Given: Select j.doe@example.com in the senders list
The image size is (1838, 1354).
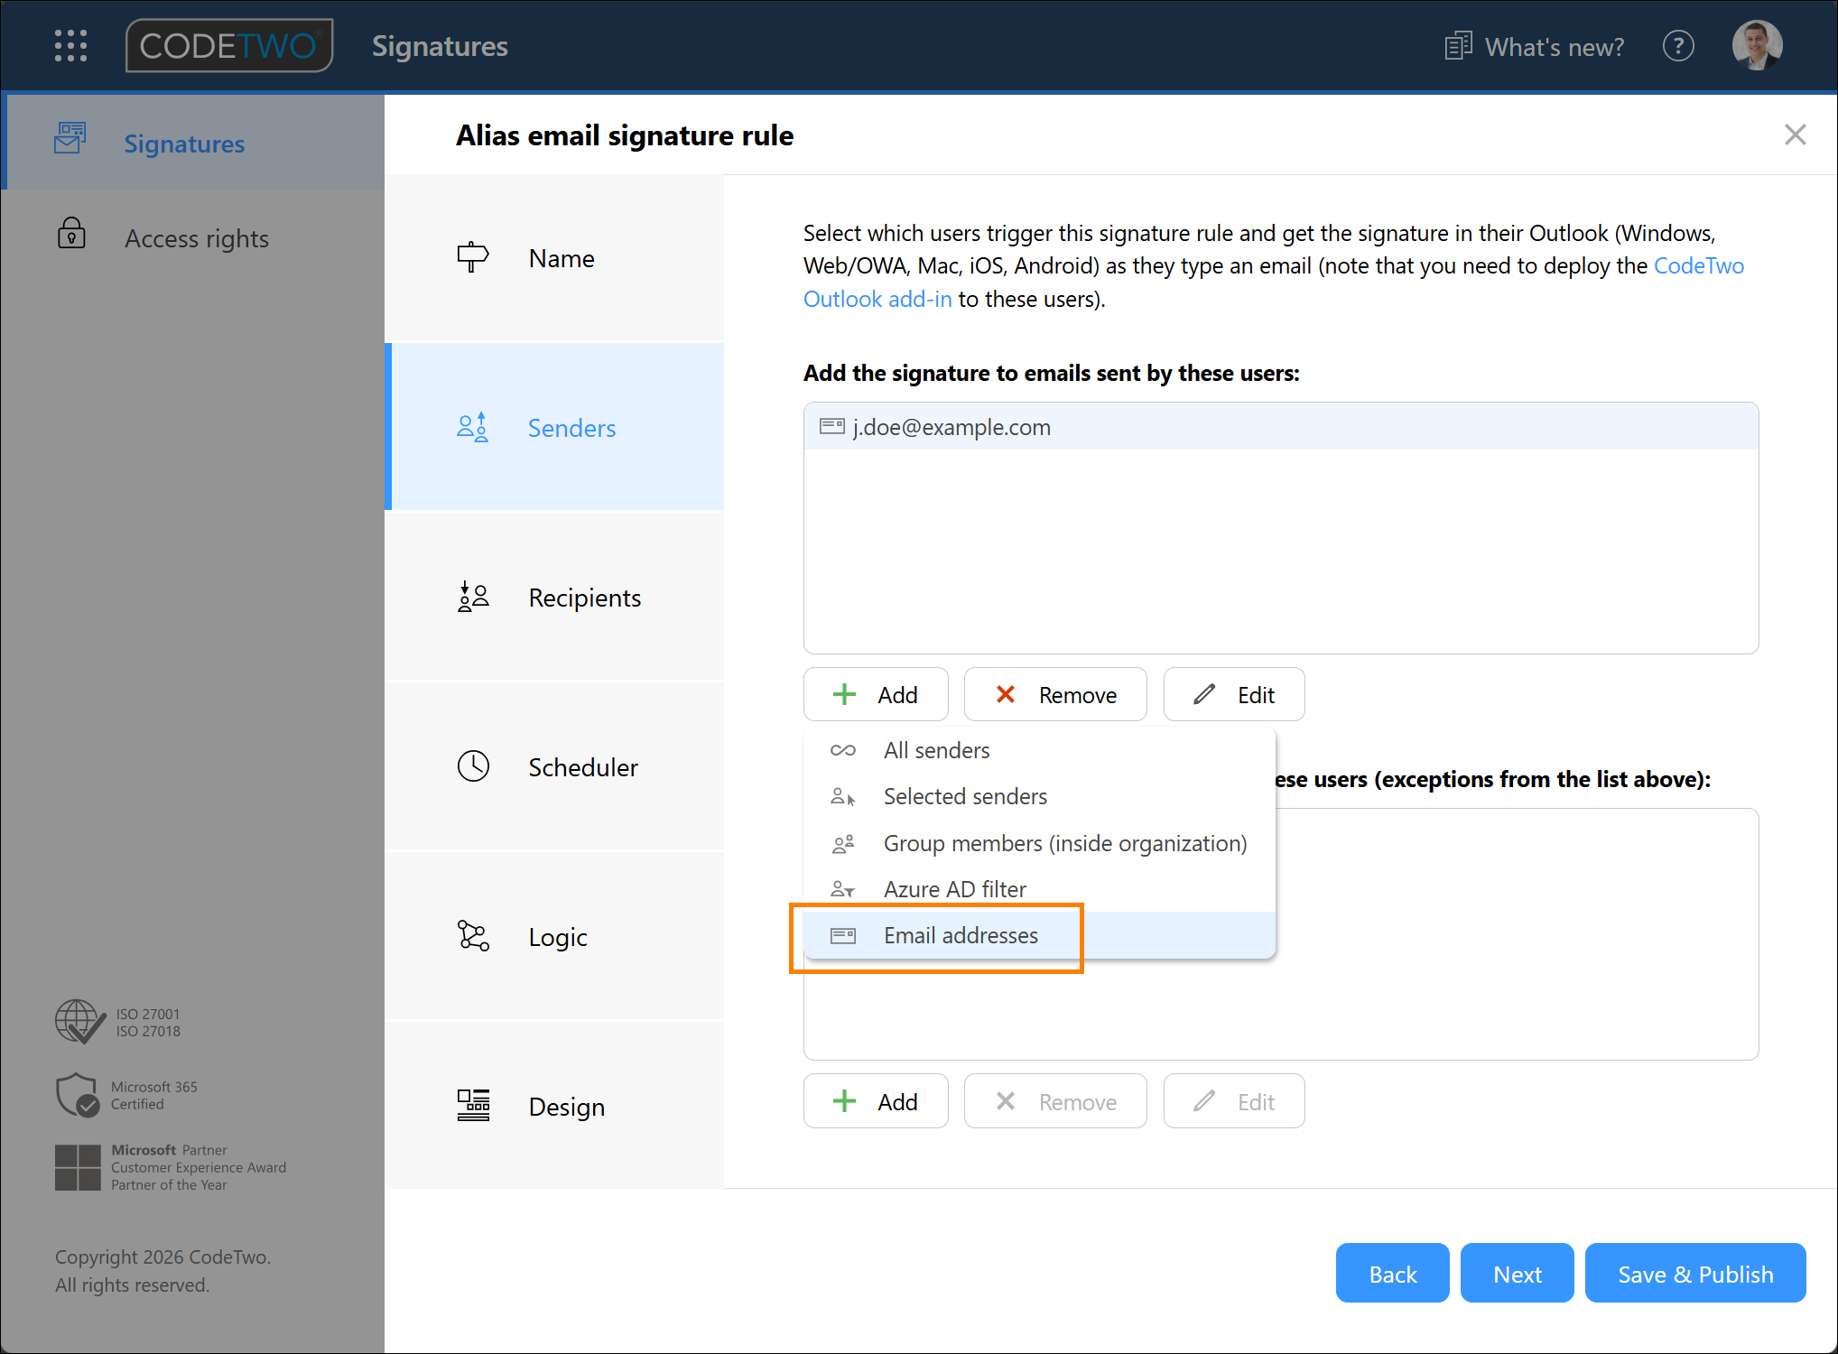Looking at the screenshot, I should (1281, 427).
